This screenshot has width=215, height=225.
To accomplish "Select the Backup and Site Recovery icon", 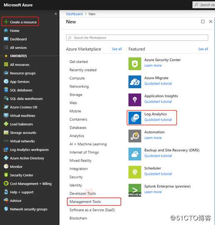I will click(135, 154).
